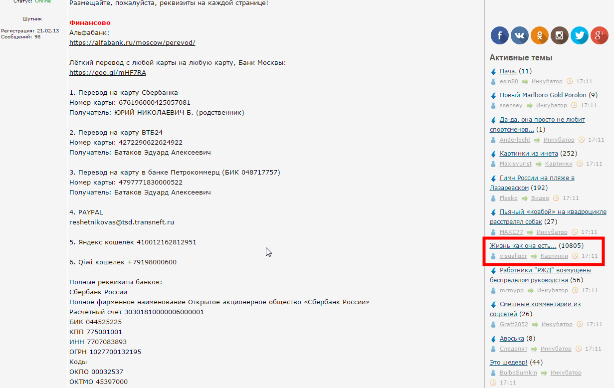Click blue arrow icon beside Новый Marlboro Gold Porolon
The height and width of the screenshot is (388, 614).
tap(493, 96)
